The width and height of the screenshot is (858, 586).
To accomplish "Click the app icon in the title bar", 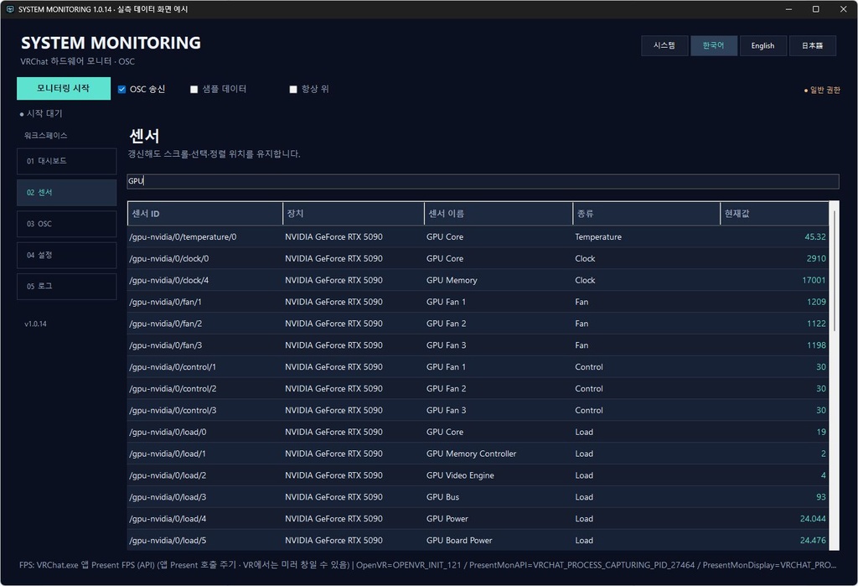I will coord(10,9).
